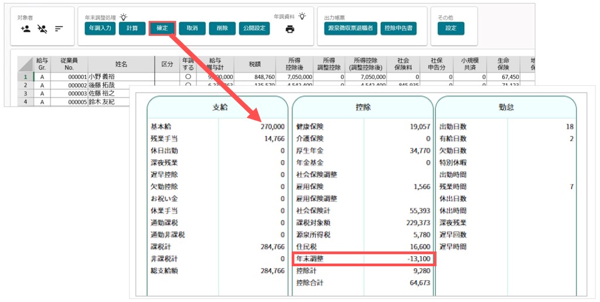The image size is (600, 302).
Task: Click the 年調入力 button
Action: [100, 28]
